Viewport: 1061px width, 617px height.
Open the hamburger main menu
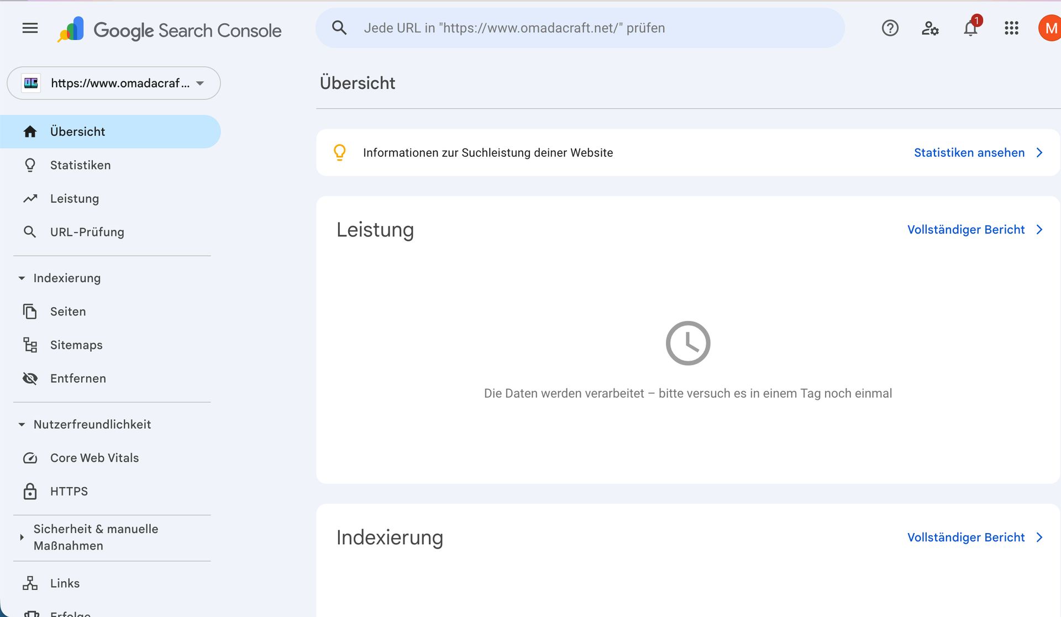pos(30,28)
